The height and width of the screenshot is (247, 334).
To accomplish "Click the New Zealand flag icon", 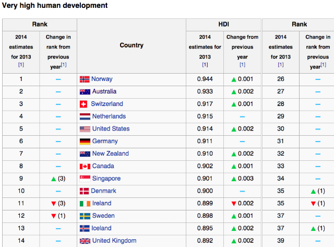I will 85,154.
